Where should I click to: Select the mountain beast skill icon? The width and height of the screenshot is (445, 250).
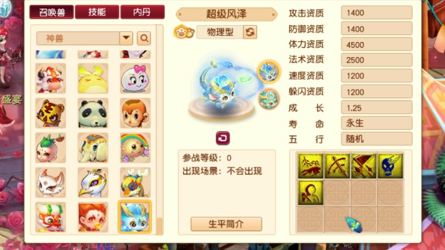[310, 166]
